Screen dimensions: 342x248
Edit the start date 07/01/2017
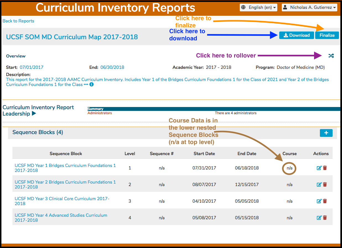[x=32, y=67]
